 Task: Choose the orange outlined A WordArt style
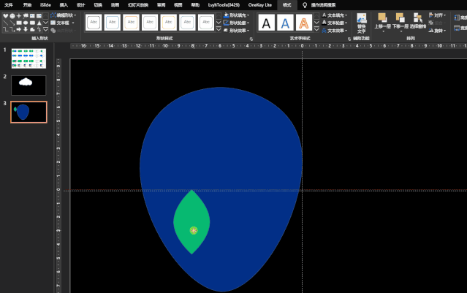tap(303, 23)
